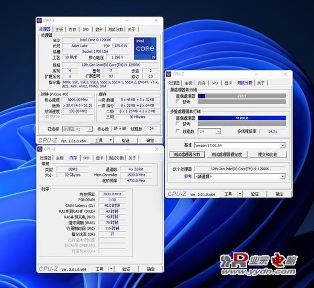Click the 3000.0 MHz memory frequency field
Screen dimensions: 314x288
point(112,194)
